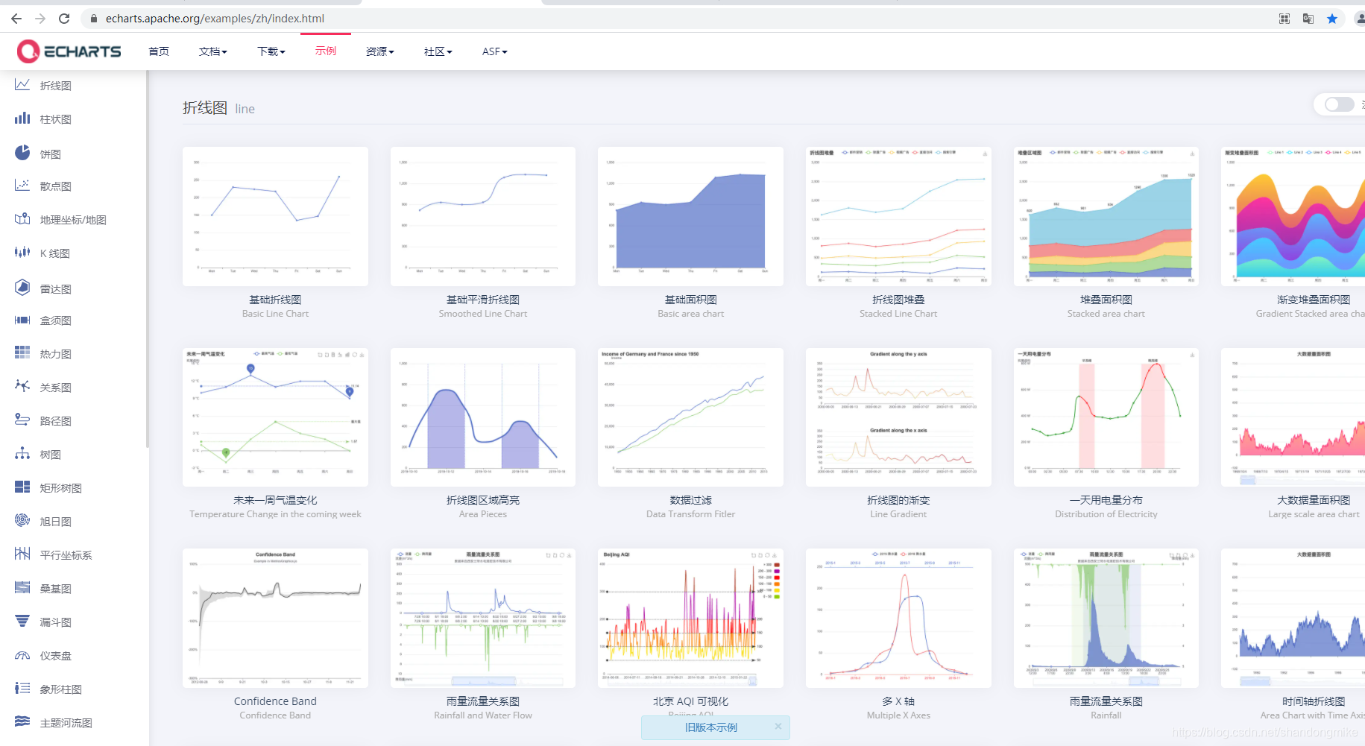Open the ASF dropdown menu

[494, 51]
